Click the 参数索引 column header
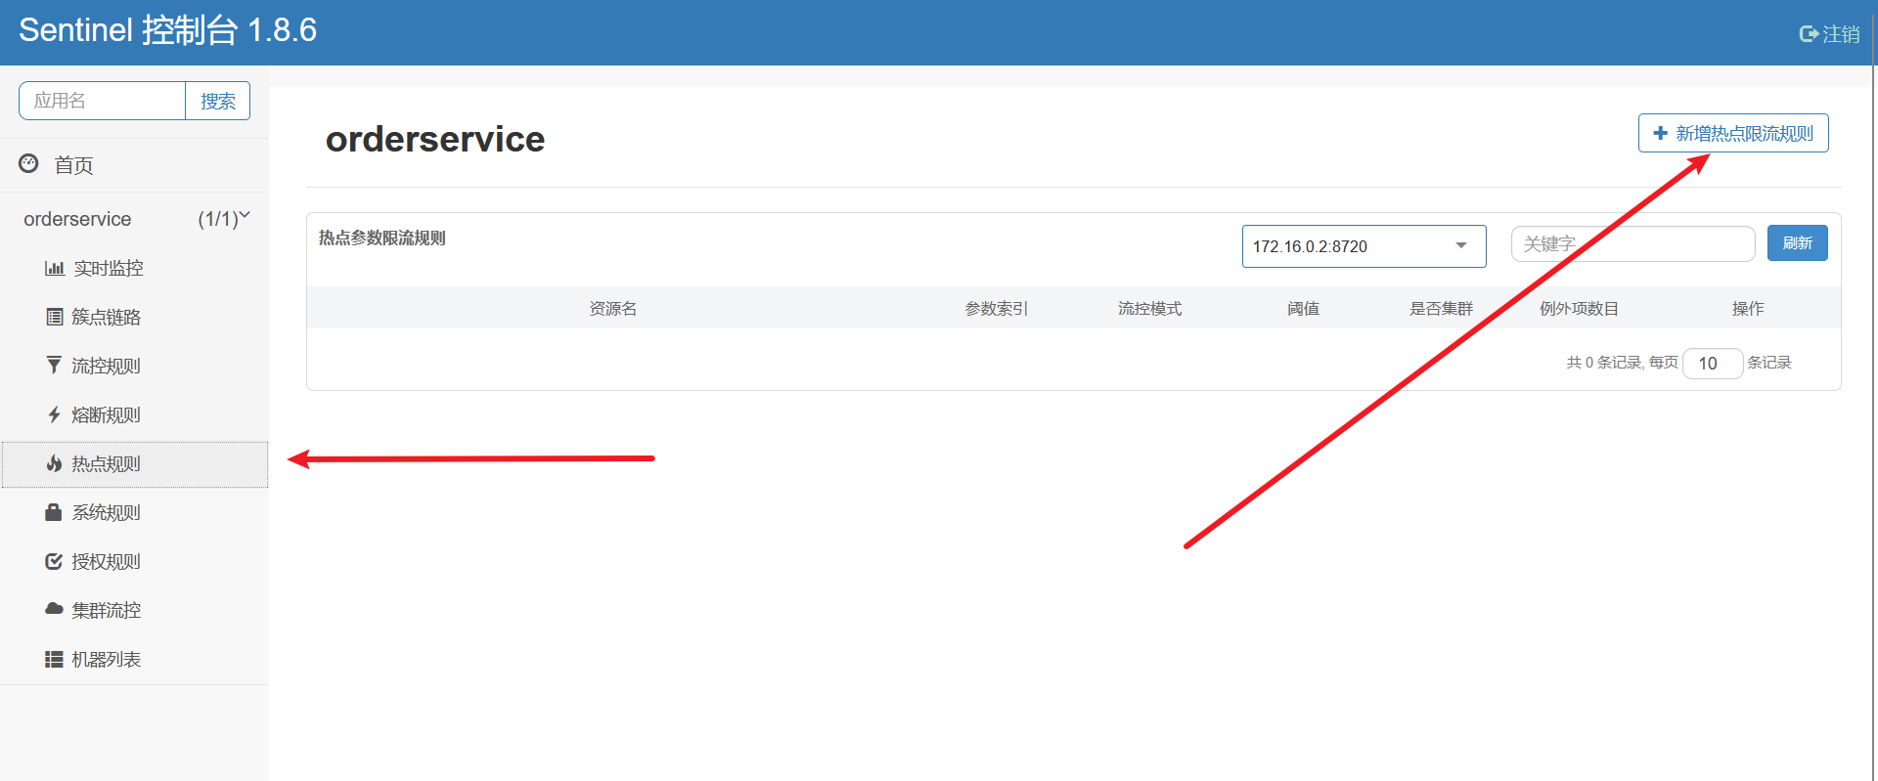 point(996,309)
